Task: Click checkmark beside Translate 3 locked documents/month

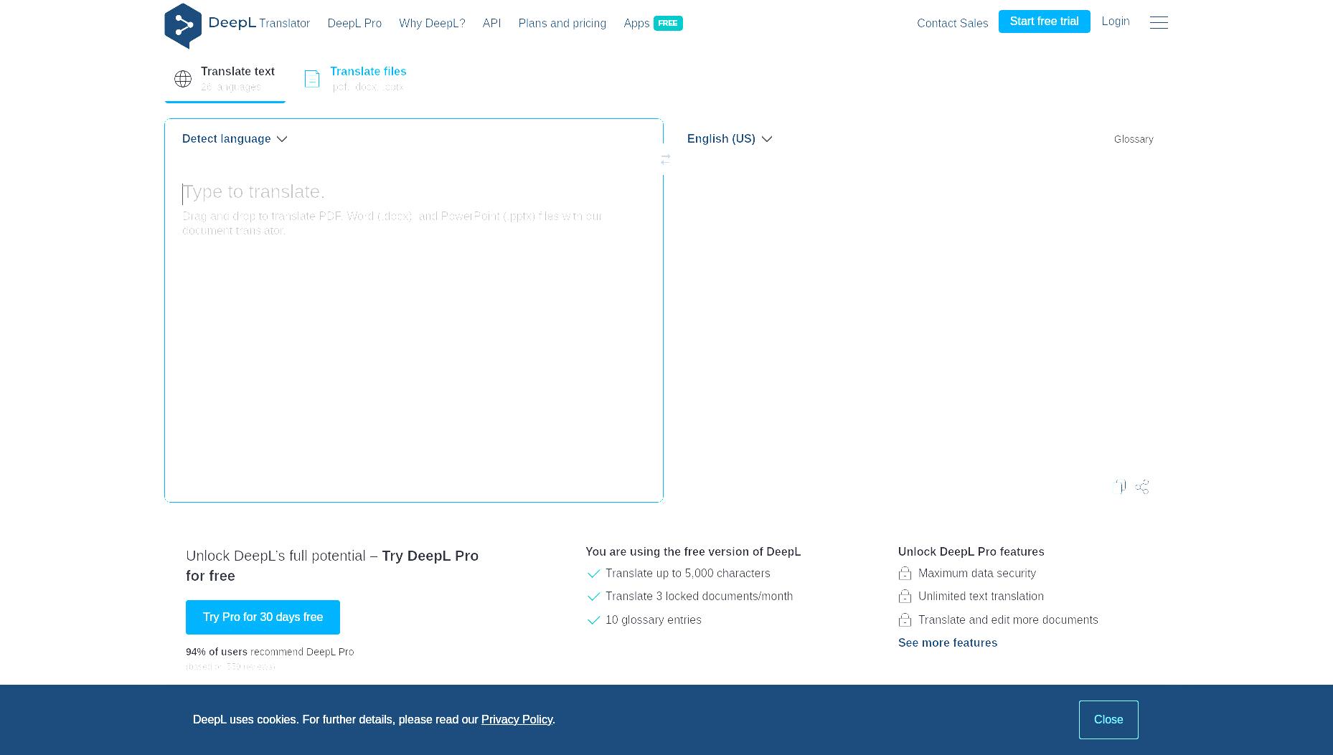Action: point(593,597)
